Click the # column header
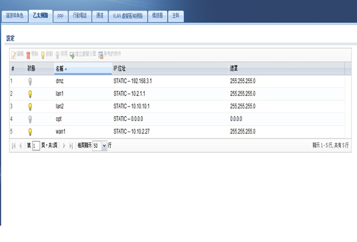The image size is (357, 242). click(x=17, y=69)
